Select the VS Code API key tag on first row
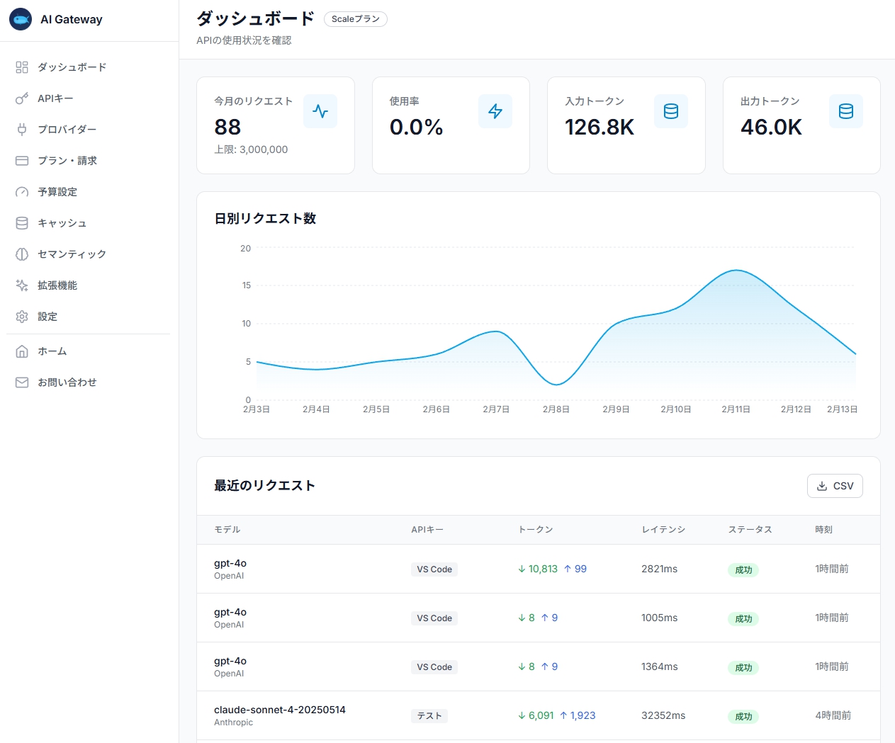 (434, 569)
